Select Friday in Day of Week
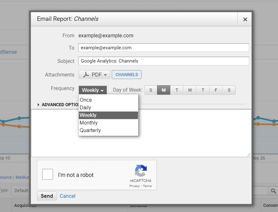Image resolution: width=278 pixels, height=212 pixels. (216, 90)
